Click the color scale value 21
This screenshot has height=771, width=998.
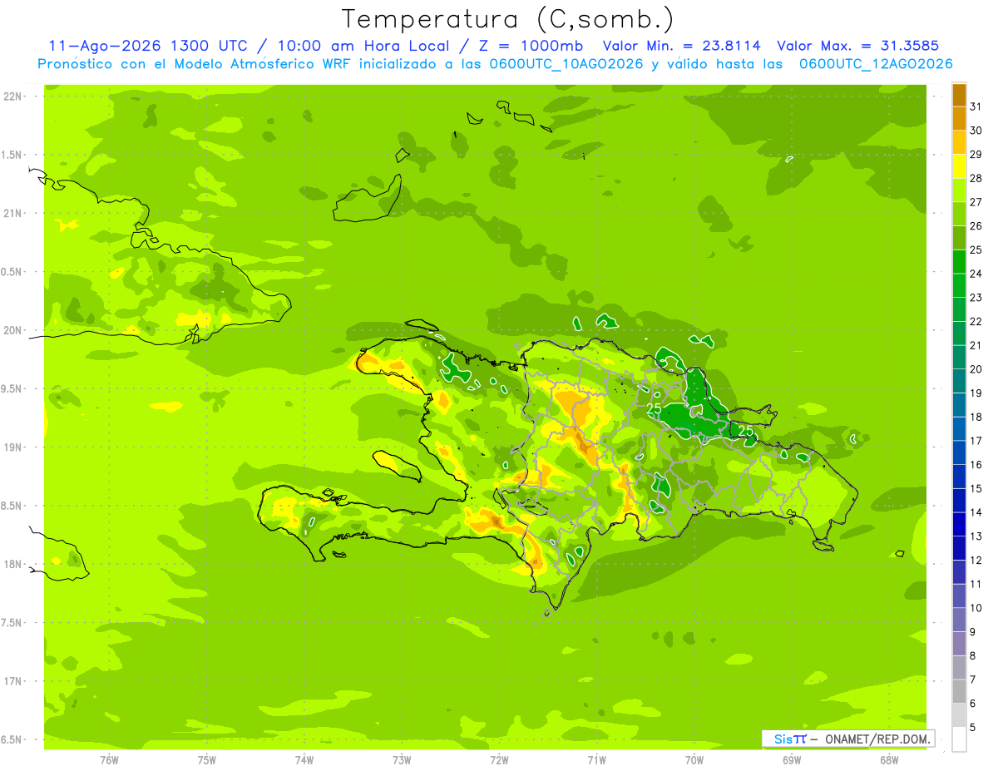[x=976, y=345]
